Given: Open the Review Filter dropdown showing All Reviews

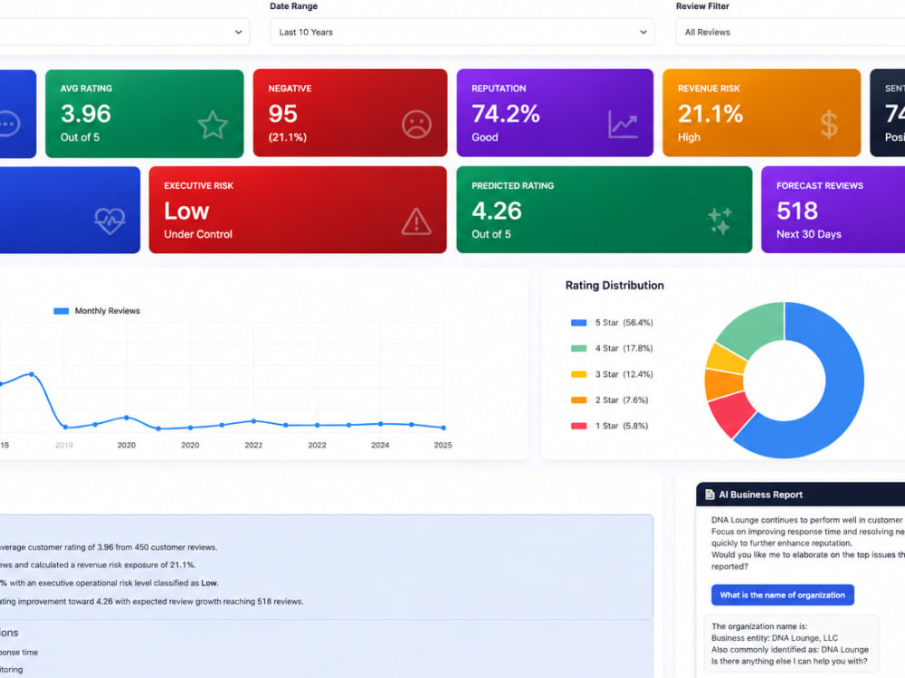Looking at the screenshot, I should 790,33.
